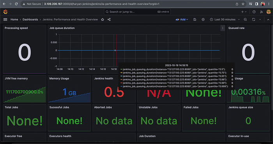Zoom out the time range
273x144 pixels.
245,20
